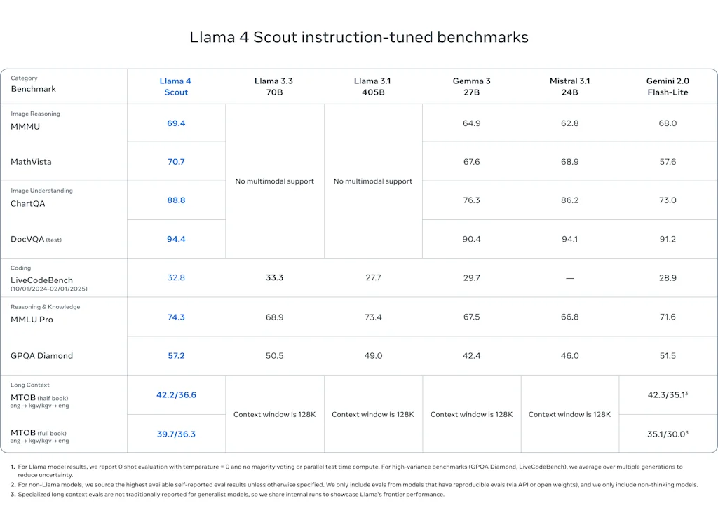Select the MathVista benchmark row label
This screenshot has height=508, width=718.
point(31,162)
